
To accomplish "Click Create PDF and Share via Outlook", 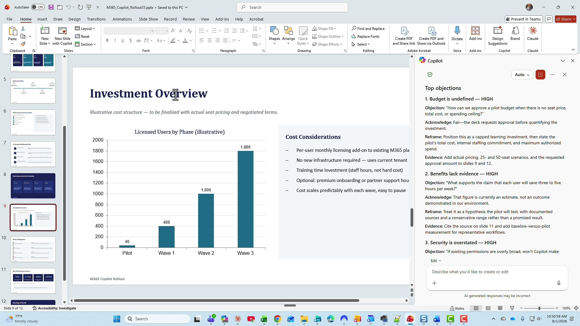I will 431,36.
